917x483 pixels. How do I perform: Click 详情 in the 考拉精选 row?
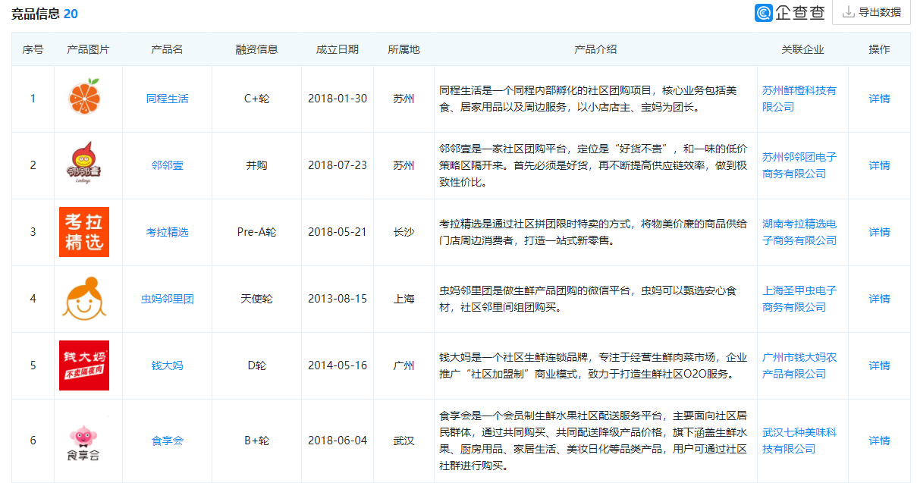880,232
